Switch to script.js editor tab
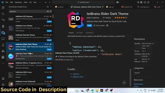This screenshot has width=165, height=93. 59,7
